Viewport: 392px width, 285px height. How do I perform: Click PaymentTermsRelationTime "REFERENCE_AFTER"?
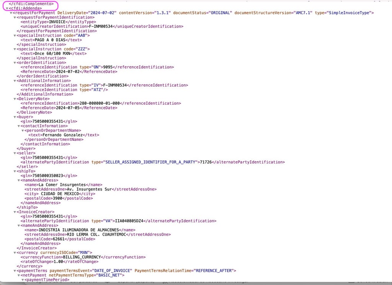coord(214,270)
